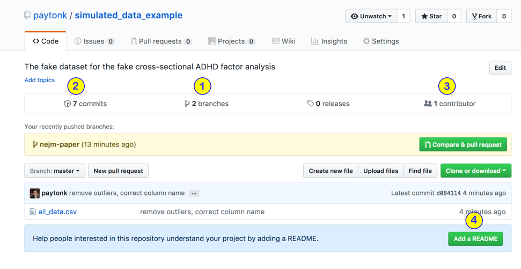Click the repository book icon beside paytonk

(27, 16)
